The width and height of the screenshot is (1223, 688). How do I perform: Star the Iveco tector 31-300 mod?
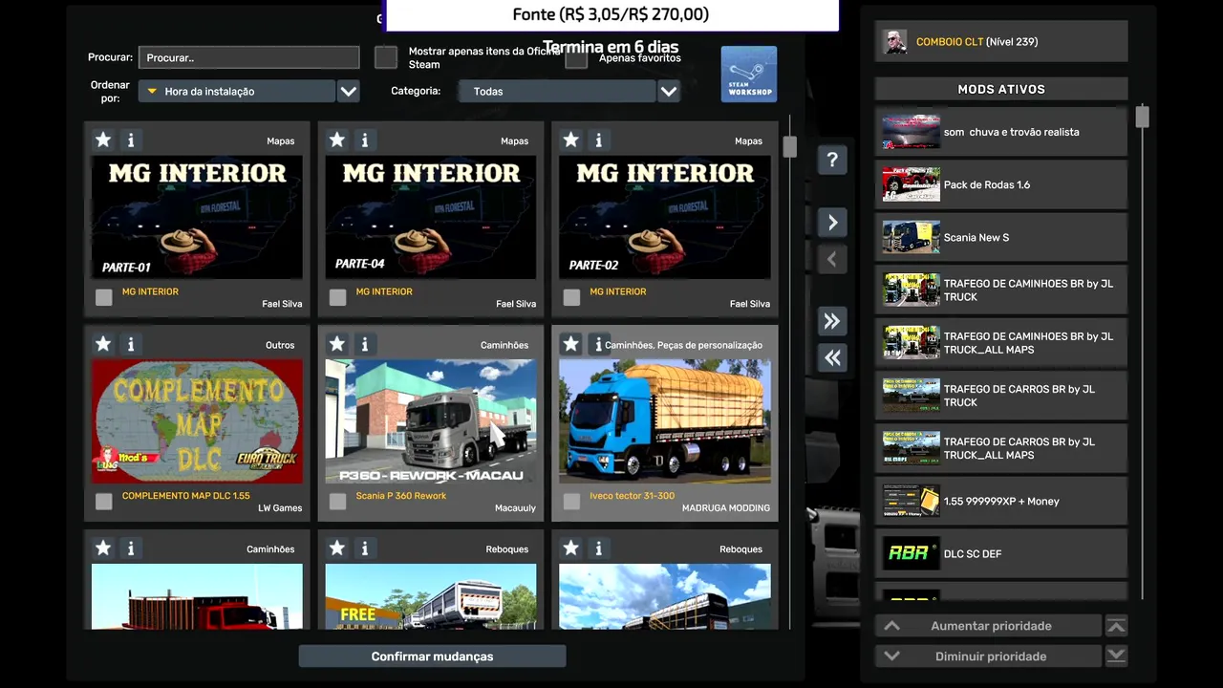pos(571,344)
